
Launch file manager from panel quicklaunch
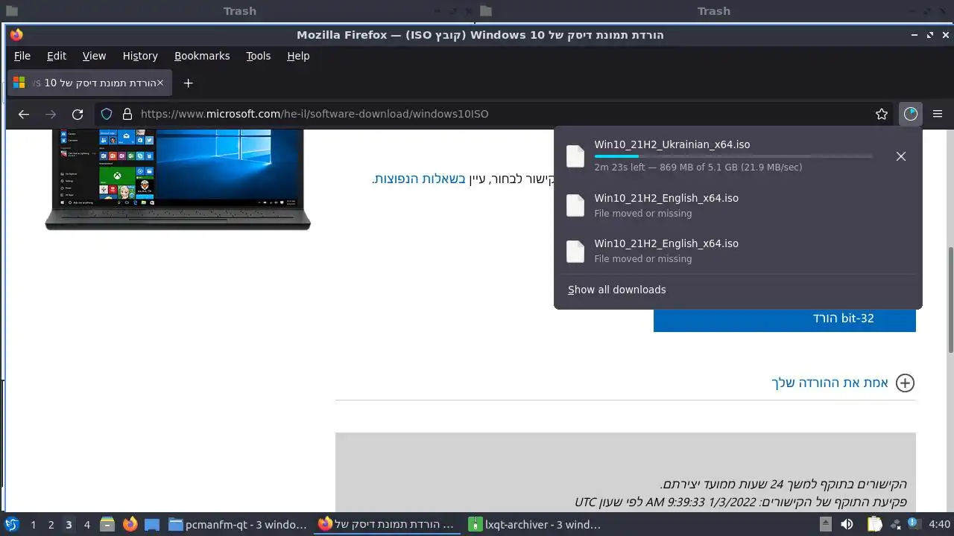tap(107, 525)
